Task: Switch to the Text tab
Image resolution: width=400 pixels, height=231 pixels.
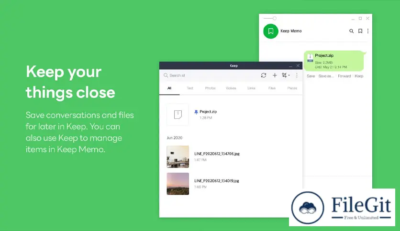Action: pyautogui.click(x=190, y=88)
